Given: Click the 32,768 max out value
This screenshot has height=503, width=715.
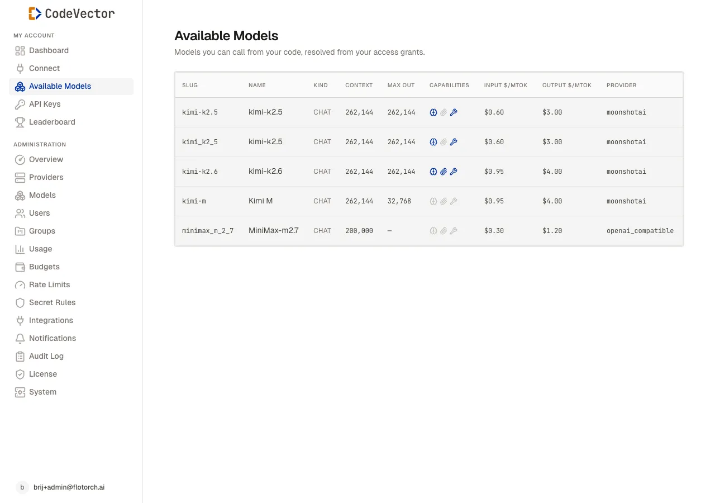Looking at the screenshot, I should coord(399,201).
